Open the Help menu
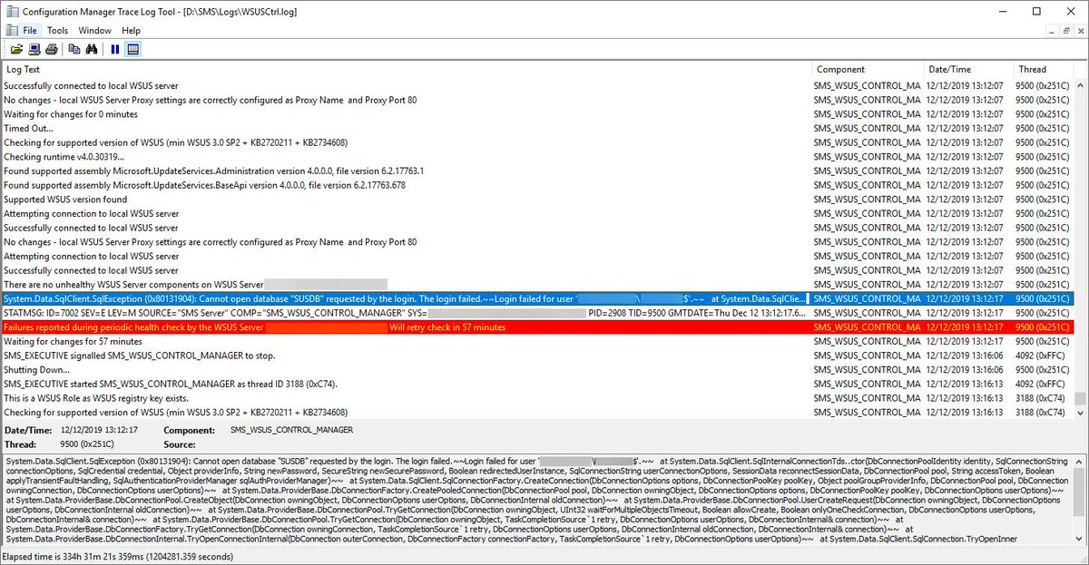 [131, 31]
